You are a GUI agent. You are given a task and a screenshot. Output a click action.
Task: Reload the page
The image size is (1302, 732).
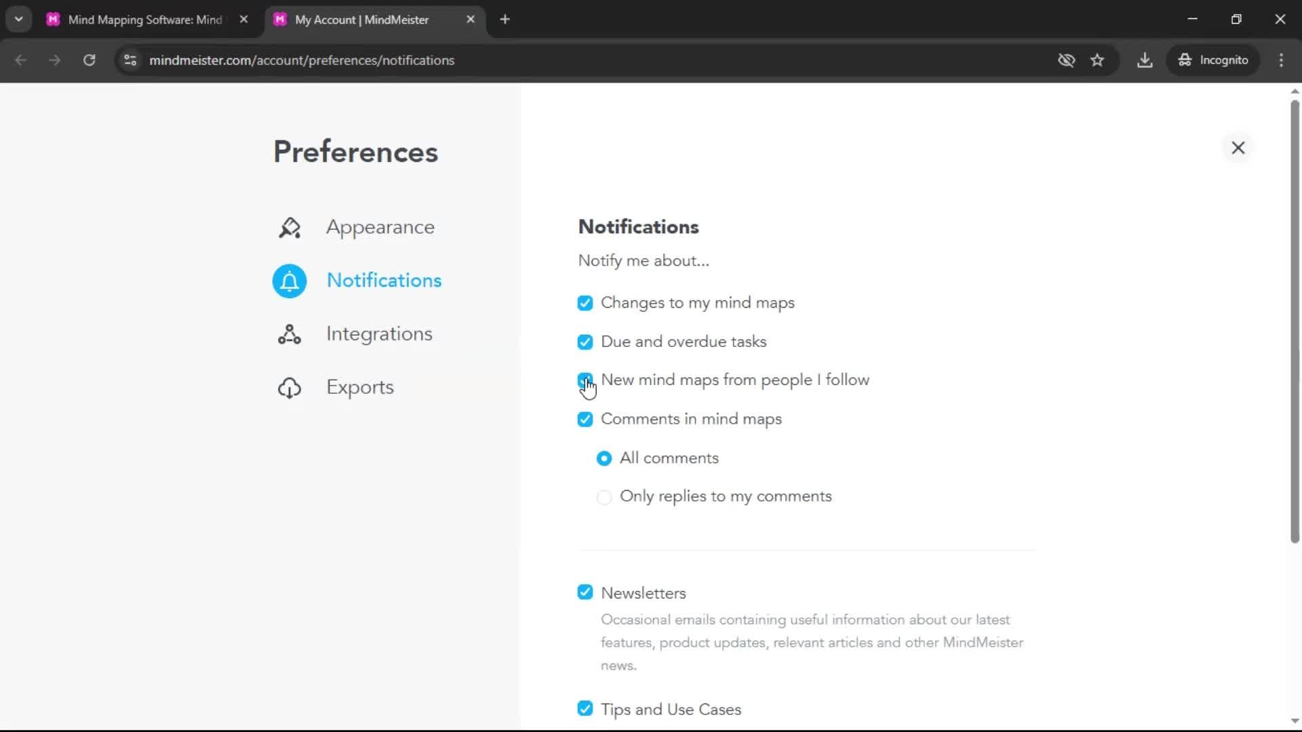point(89,60)
